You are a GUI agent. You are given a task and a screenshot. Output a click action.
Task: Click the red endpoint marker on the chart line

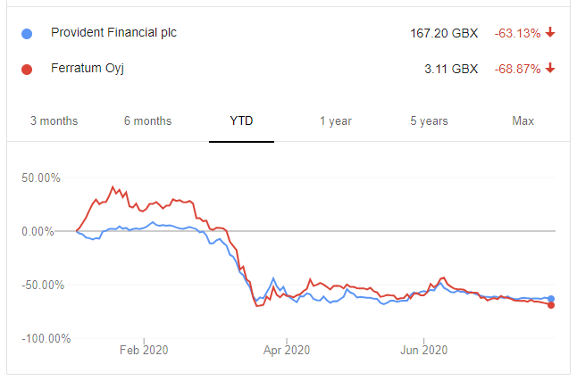point(551,305)
